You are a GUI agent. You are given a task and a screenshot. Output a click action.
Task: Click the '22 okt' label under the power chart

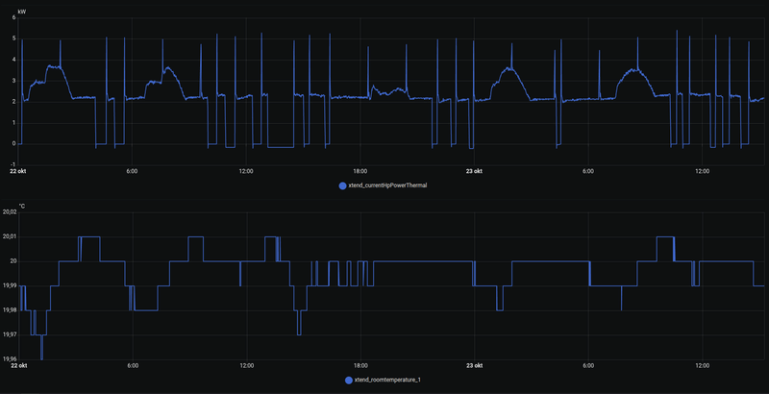18,171
